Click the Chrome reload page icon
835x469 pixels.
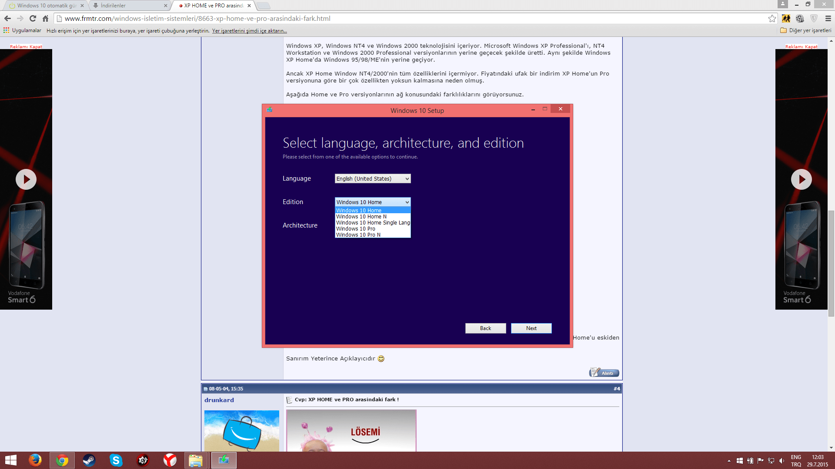(33, 18)
